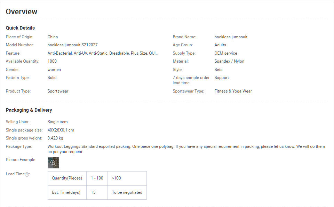Select the >100 quantity cell
Image resolution: width=334 pixels, height=207 pixels.
point(127,178)
